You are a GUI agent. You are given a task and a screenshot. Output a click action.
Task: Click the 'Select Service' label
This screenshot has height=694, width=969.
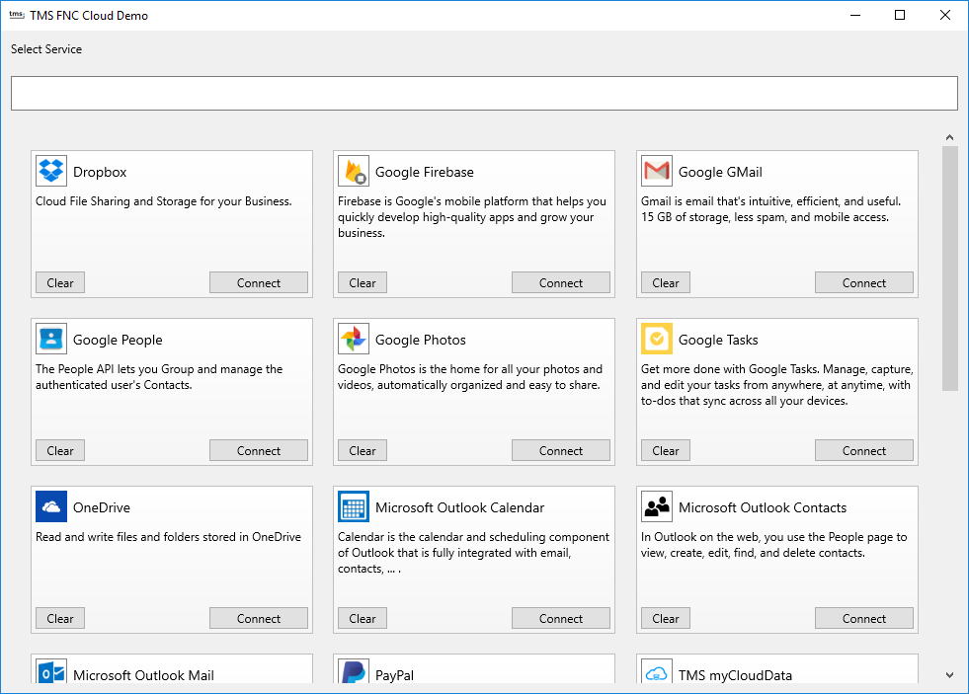click(46, 49)
